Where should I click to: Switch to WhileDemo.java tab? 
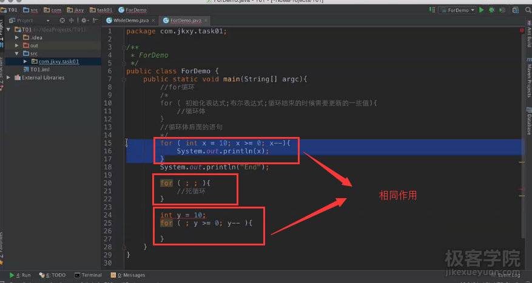point(130,21)
